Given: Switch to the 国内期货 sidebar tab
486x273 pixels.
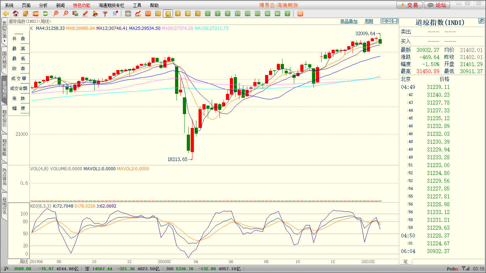Looking at the screenshot, I should coord(4,60).
